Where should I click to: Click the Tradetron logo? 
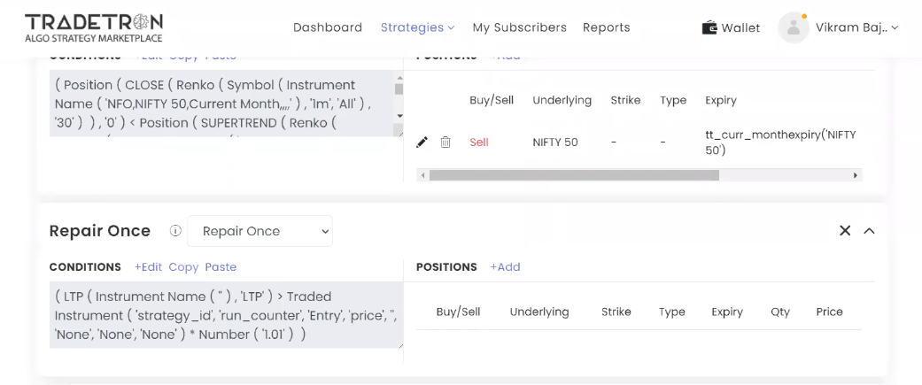coord(93,27)
